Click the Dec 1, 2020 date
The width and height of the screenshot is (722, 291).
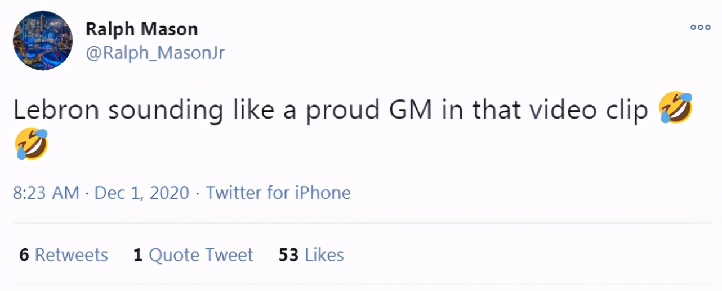pyautogui.click(x=142, y=193)
